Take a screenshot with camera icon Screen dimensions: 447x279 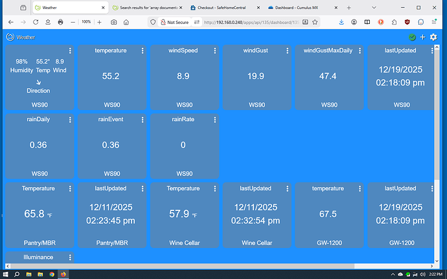(114, 21)
